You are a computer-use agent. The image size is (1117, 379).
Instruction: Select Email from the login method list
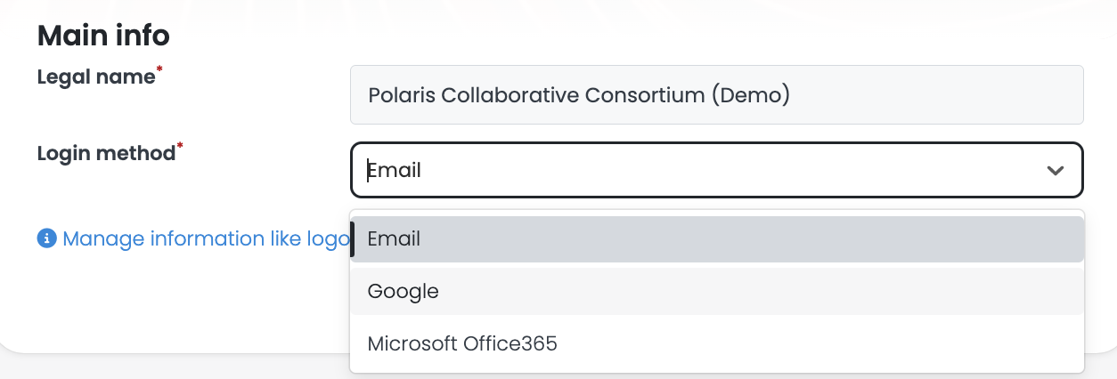(x=717, y=239)
